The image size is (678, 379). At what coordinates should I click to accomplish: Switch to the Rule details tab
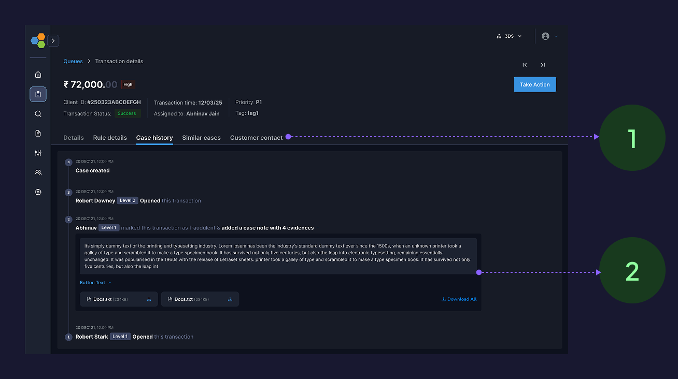(110, 138)
